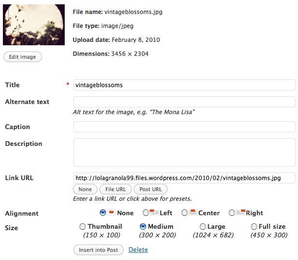
Task: Click the Left alignment icon
Action: [x=154, y=212]
